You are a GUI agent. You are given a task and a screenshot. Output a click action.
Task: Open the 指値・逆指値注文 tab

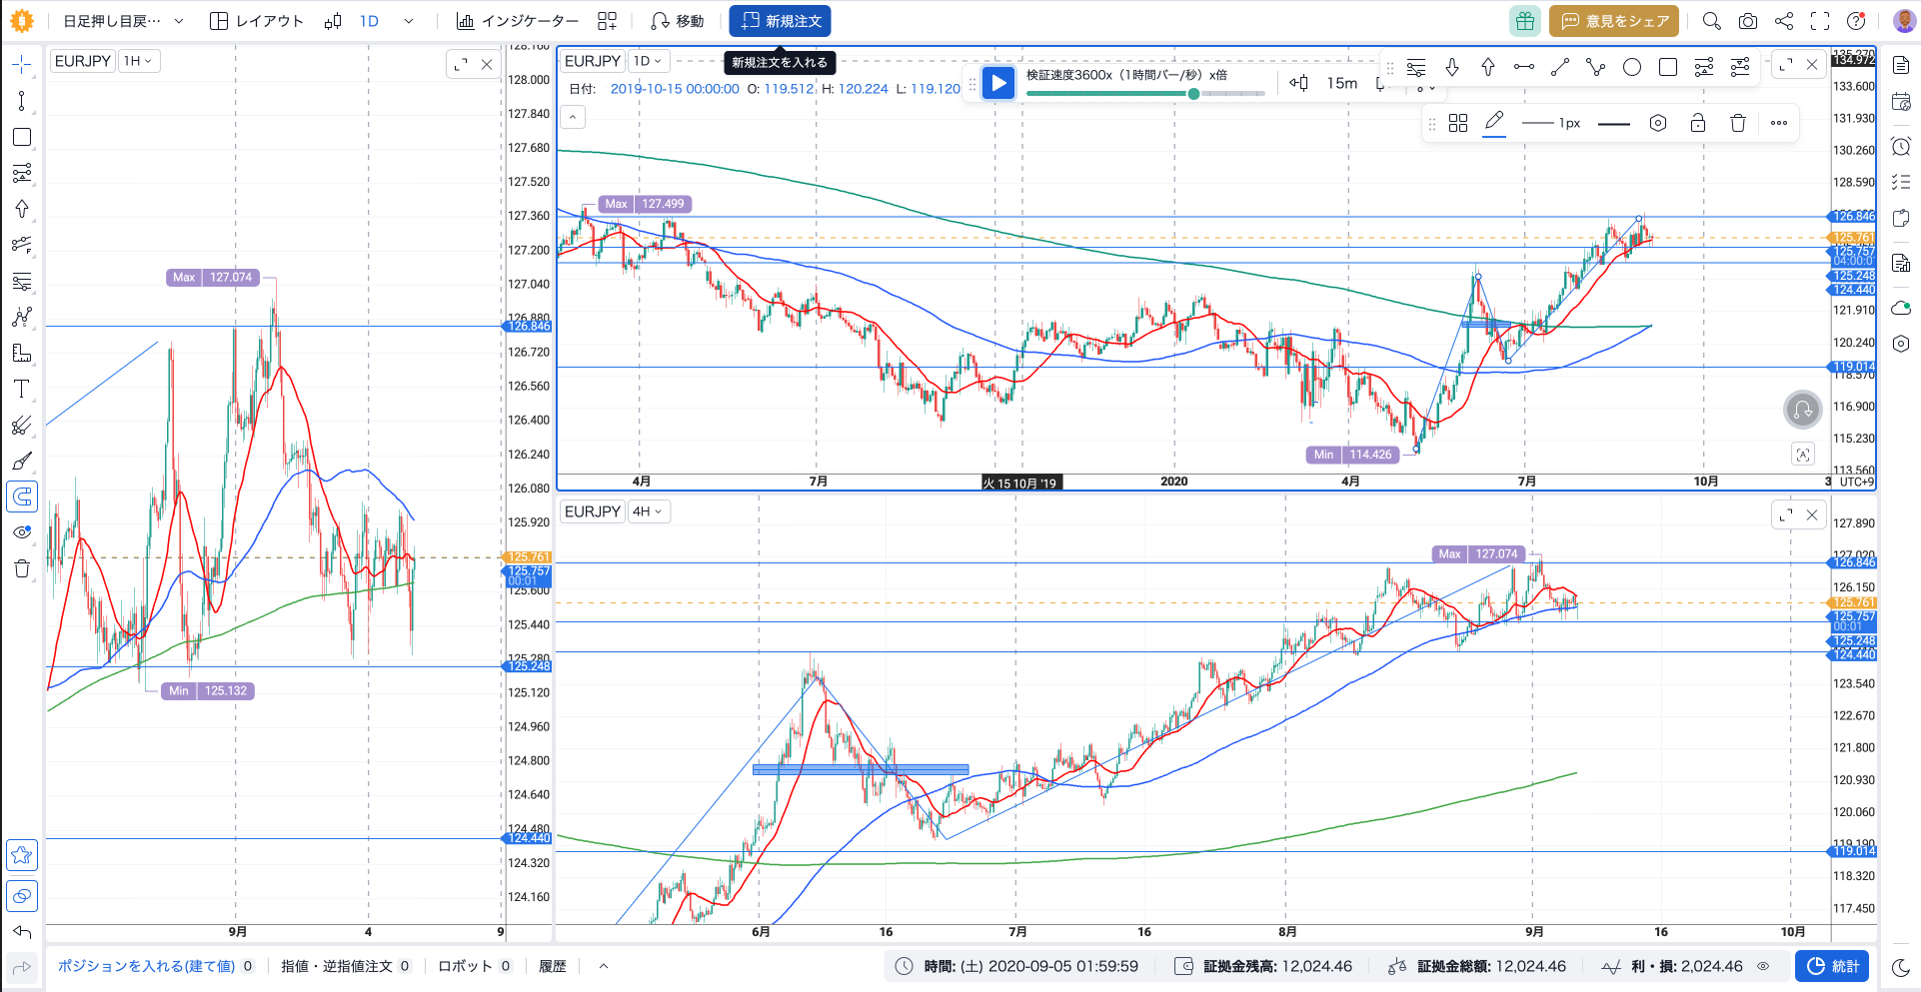[345, 966]
